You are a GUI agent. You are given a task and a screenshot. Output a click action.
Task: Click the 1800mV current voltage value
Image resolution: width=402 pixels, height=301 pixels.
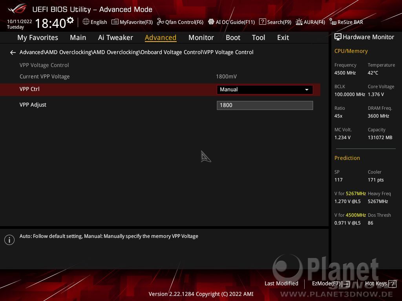pos(226,76)
